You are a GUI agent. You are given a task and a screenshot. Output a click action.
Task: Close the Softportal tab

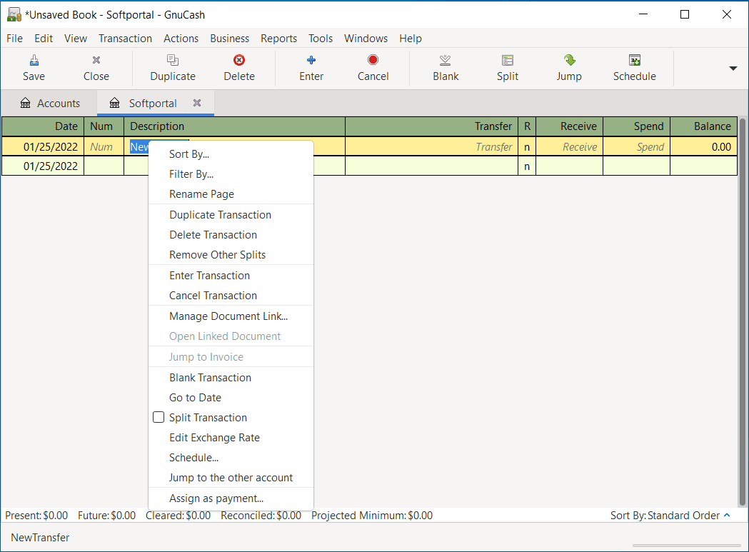tap(197, 103)
